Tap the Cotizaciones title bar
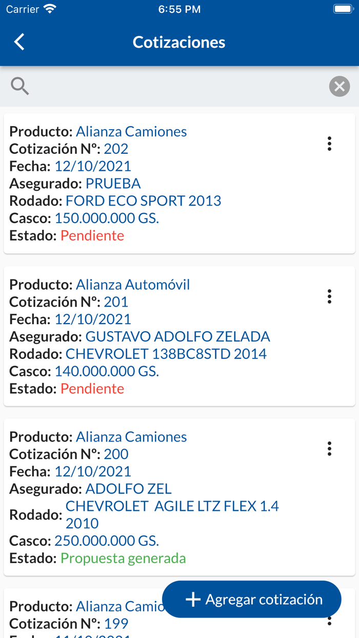 pos(179,42)
